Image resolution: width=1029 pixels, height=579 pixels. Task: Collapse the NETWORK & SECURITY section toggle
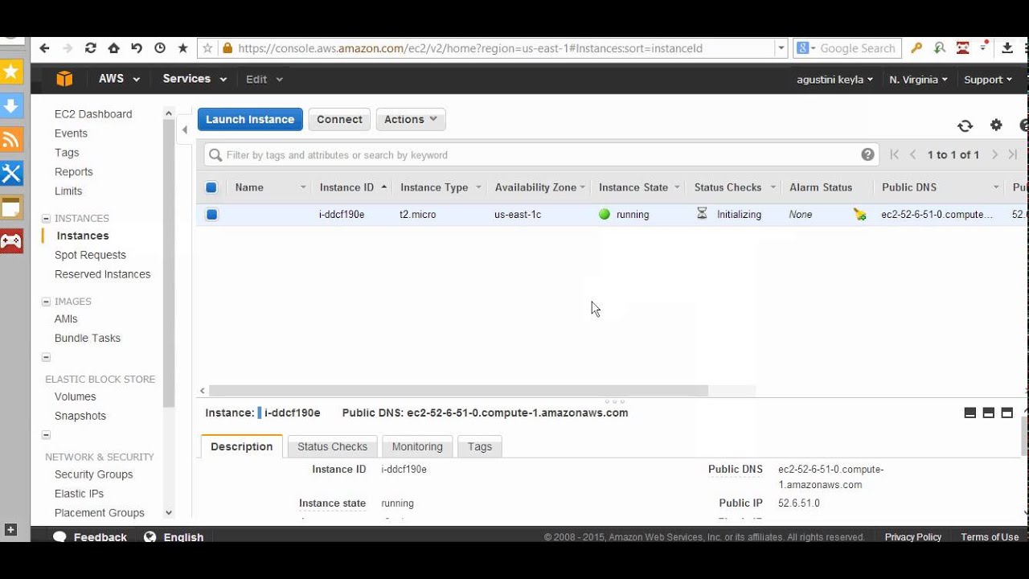pyautogui.click(x=46, y=435)
